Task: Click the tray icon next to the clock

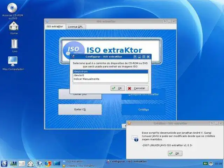Action: tap(211, 163)
